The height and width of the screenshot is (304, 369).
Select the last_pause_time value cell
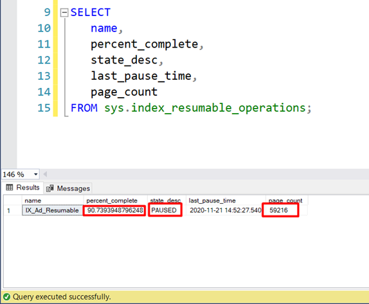225,210
